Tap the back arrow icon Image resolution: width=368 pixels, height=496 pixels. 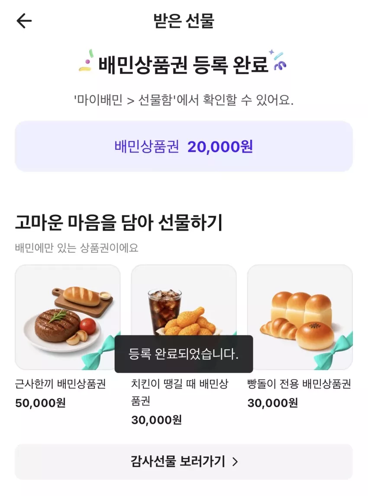click(24, 21)
